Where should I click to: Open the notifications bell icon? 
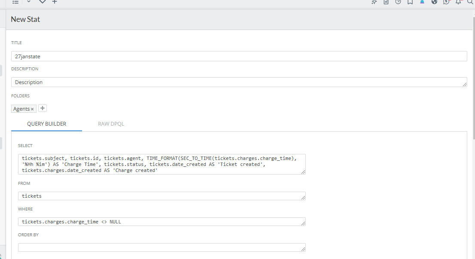[458, 2]
